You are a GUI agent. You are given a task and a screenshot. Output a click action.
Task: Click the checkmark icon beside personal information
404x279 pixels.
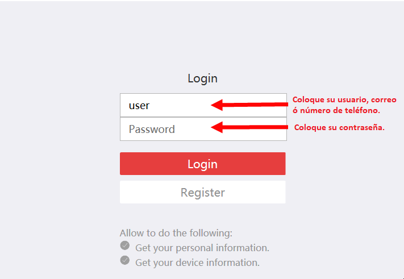click(x=124, y=245)
